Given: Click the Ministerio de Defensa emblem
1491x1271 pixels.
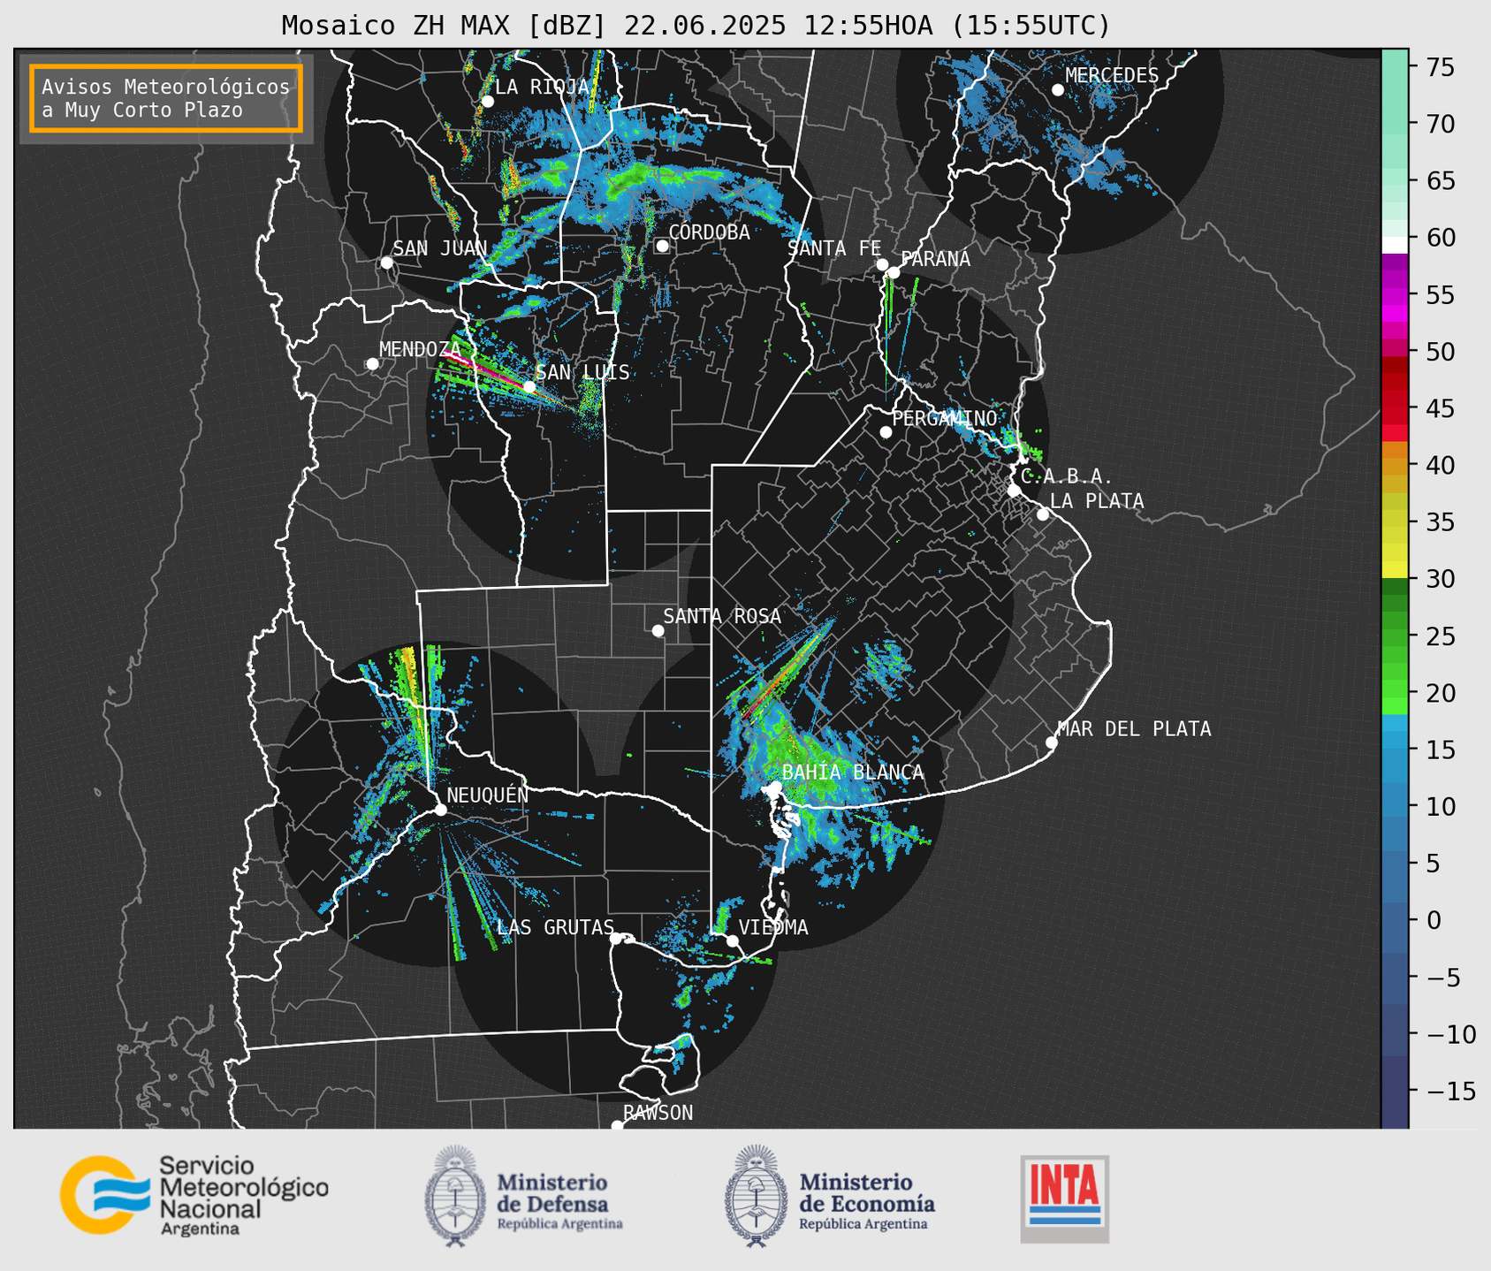Looking at the screenshot, I should 455,1196.
